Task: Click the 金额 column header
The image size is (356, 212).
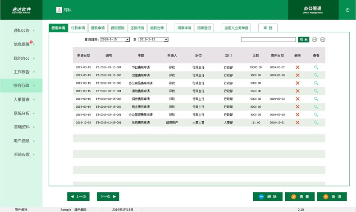Action: (256, 55)
